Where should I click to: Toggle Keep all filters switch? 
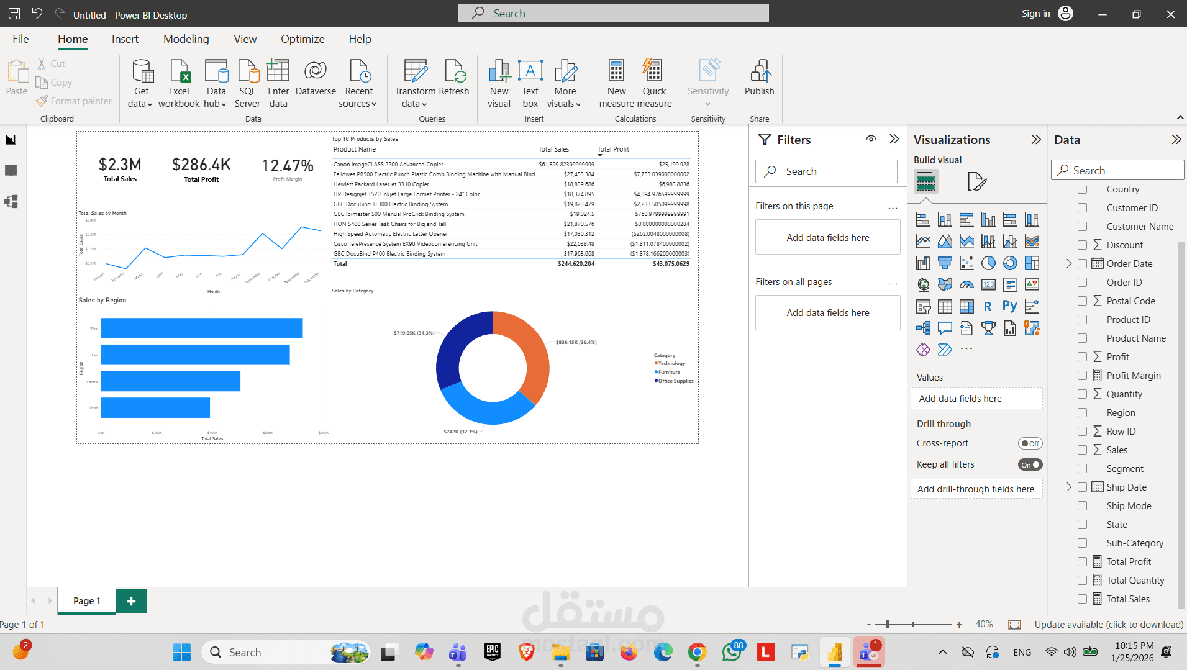click(1030, 464)
